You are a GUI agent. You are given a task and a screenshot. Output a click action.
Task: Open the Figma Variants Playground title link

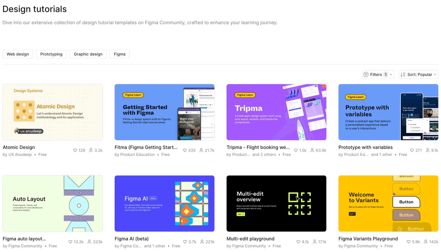[x=368, y=239]
